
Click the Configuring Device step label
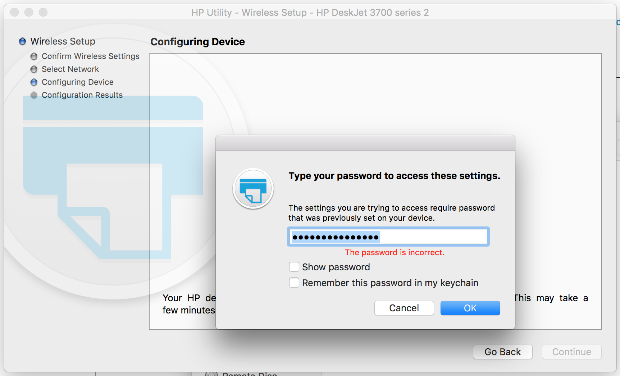[x=77, y=82]
